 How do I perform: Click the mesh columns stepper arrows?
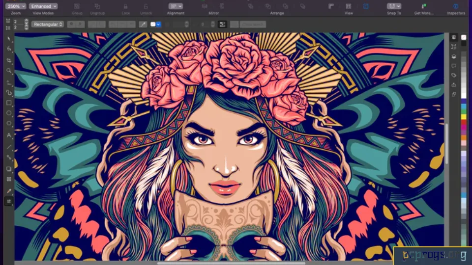pyautogui.click(x=26, y=21)
